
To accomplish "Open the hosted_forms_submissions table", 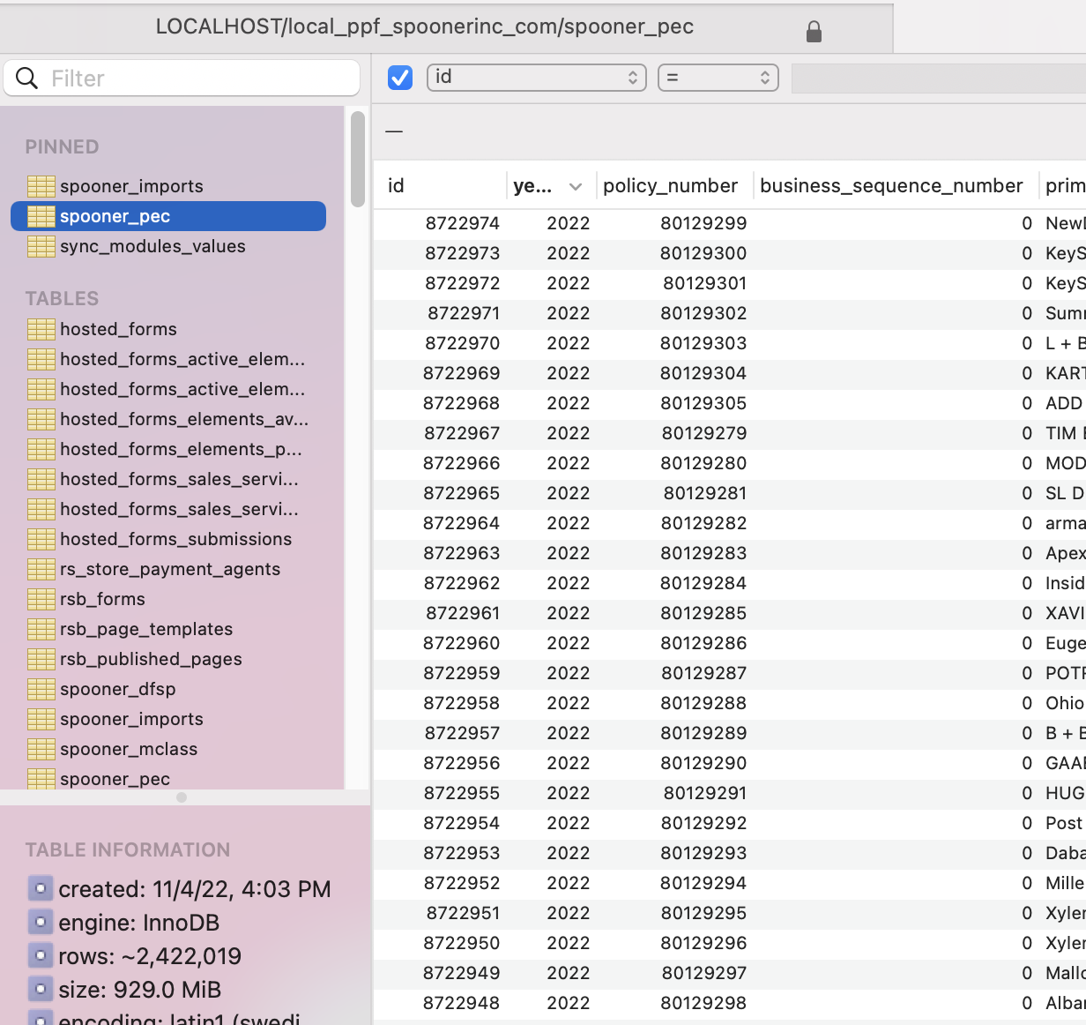I will pos(175,539).
